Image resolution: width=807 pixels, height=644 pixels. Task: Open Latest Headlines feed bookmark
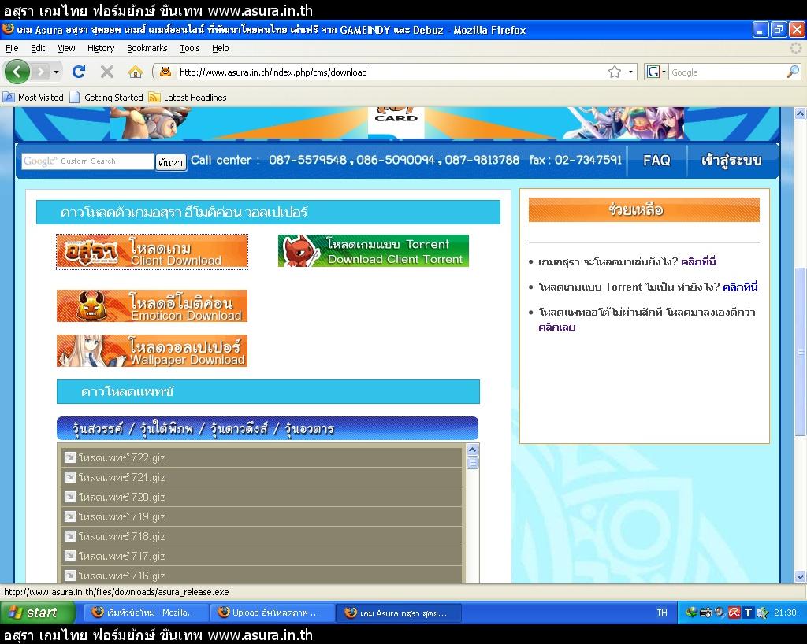pyautogui.click(x=188, y=97)
